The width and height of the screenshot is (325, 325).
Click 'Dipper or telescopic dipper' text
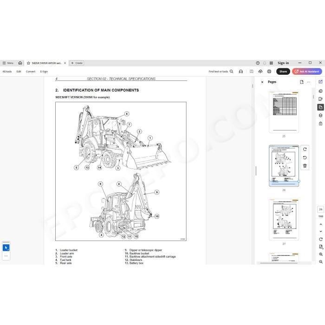coord(145,250)
